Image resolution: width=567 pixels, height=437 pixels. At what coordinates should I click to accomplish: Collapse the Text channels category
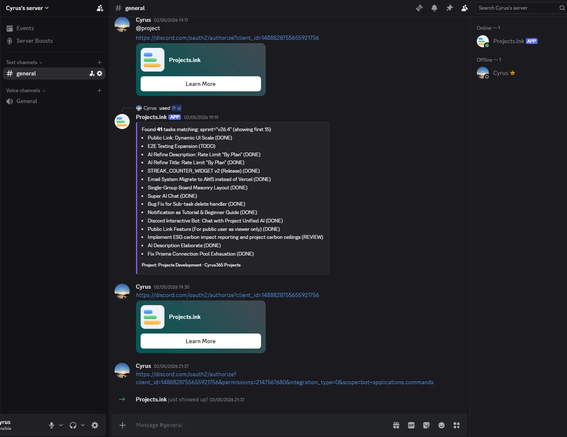pyautogui.click(x=24, y=62)
